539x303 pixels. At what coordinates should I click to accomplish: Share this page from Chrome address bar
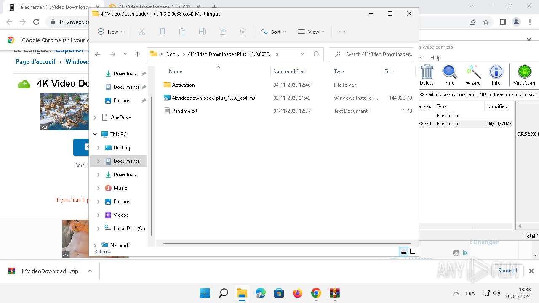pos(472,22)
